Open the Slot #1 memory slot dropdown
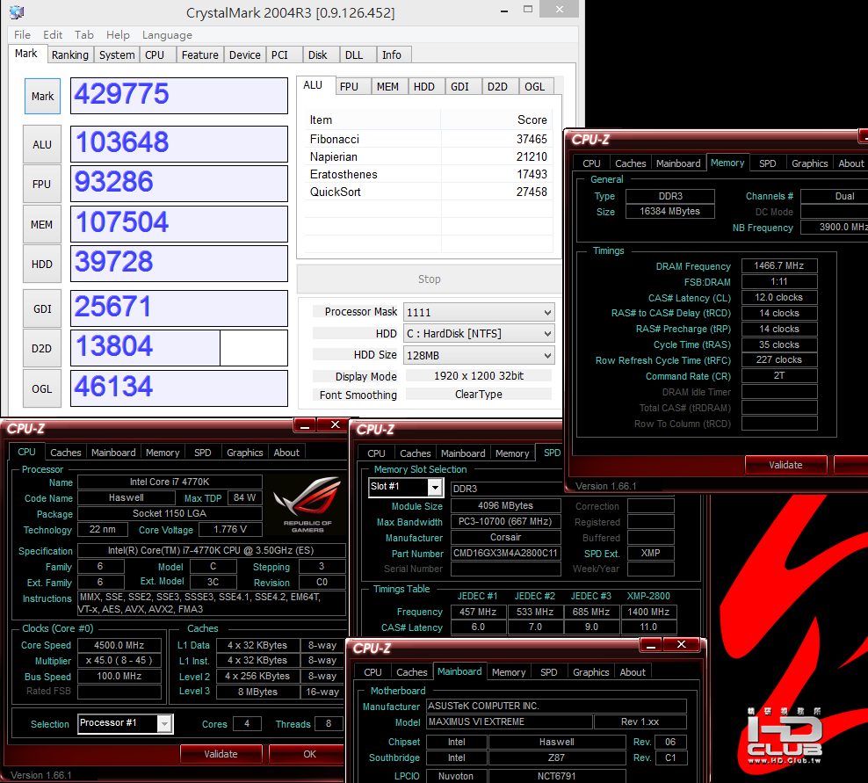 click(x=406, y=488)
